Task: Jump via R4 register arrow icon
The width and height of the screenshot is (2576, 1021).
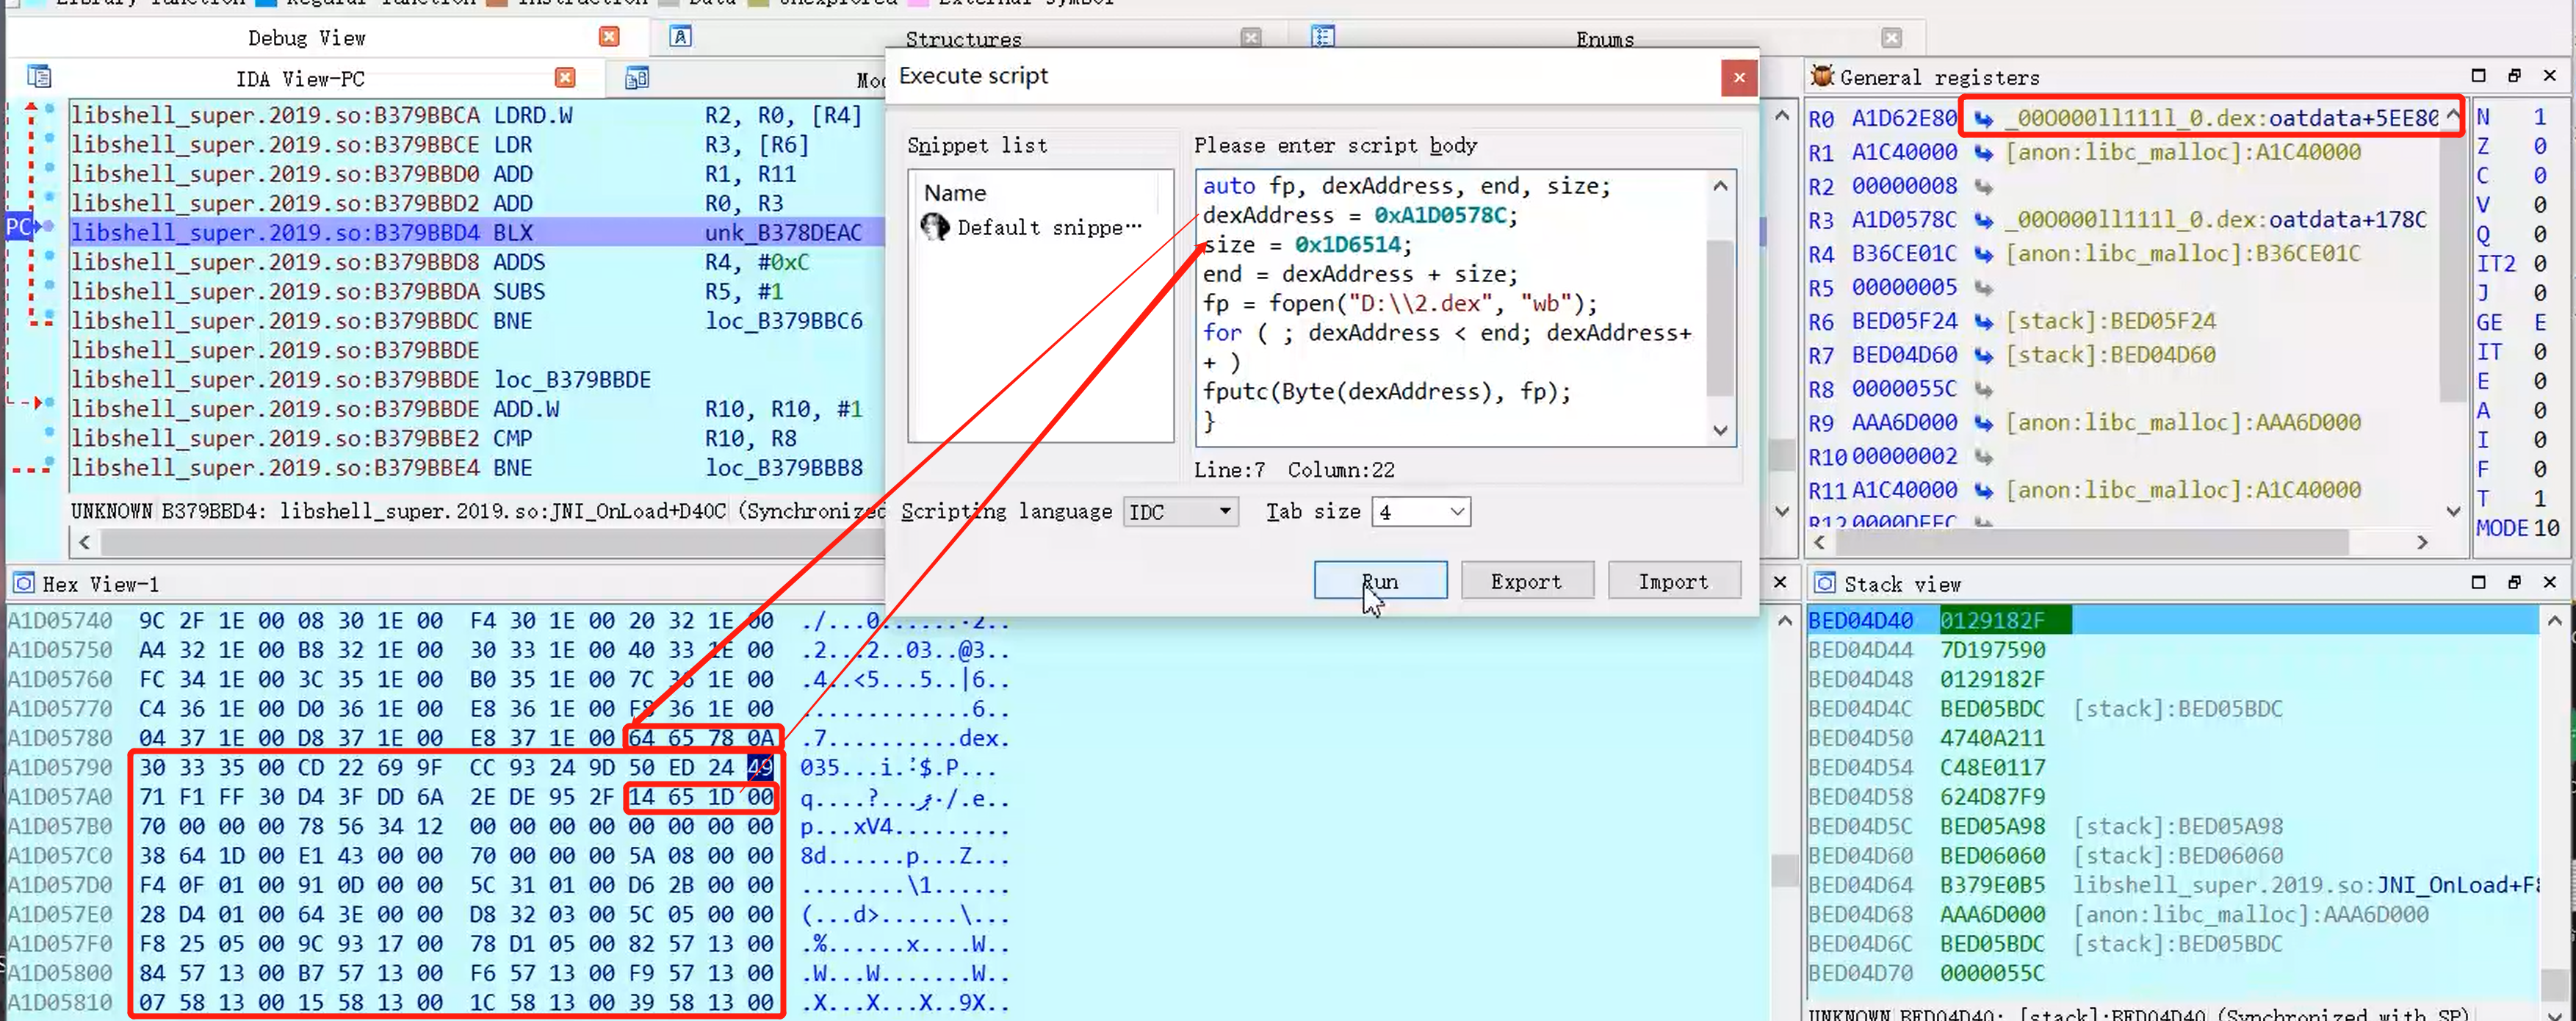Action: [1983, 254]
